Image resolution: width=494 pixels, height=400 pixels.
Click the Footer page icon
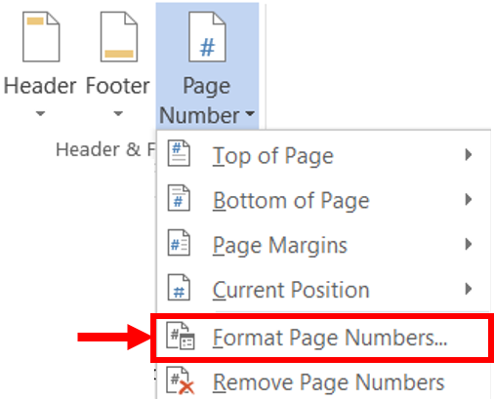click(x=119, y=36)
